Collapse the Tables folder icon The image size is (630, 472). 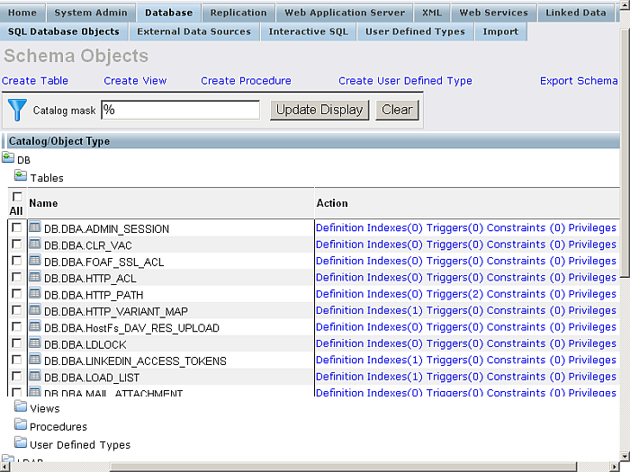point(21,175)
